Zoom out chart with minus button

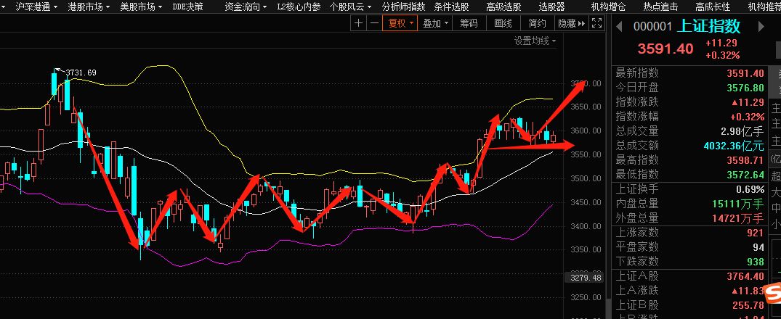click(374, 23)
